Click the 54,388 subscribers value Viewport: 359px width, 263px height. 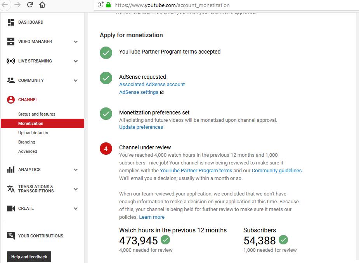(260, 241)
